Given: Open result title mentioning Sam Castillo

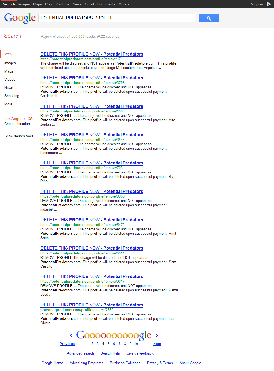Looking at the screenshot, I should (92, 248).
